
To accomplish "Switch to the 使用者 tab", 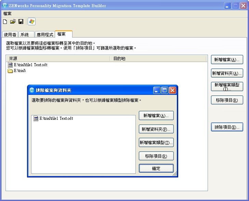I will point(10,34).
